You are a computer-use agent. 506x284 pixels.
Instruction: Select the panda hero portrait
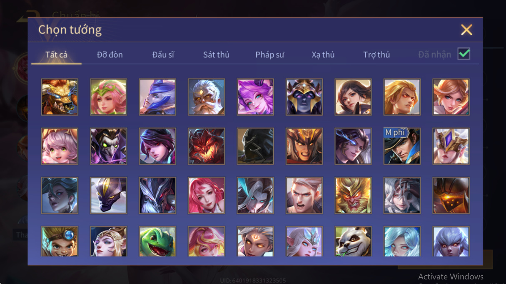[x=353, y=242]
